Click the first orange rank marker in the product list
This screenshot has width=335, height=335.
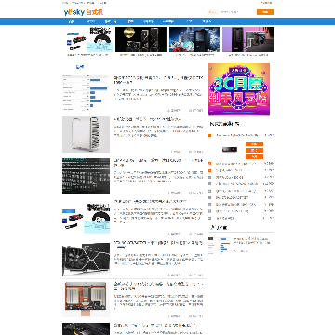click(x=210, y=135)
